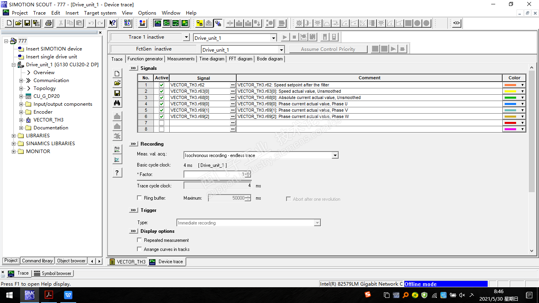Toggle the Signals section expander button

(133, 68)
